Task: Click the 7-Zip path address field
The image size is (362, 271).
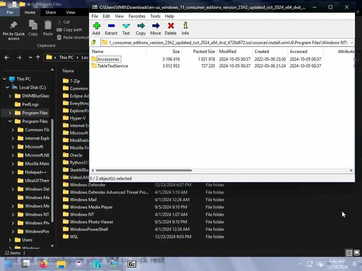Action: pos(225,42)
